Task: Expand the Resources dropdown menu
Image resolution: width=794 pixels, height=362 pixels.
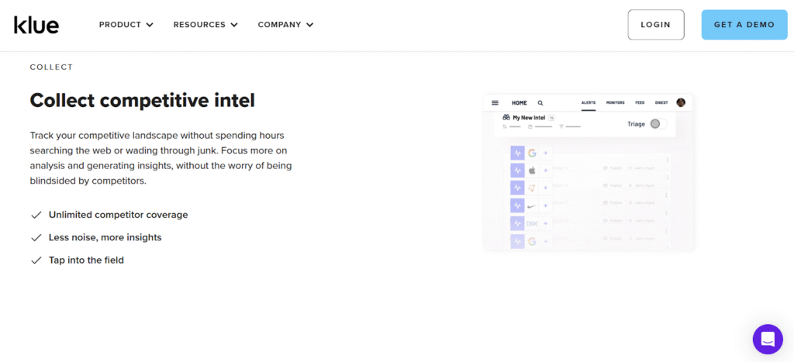Action: (x=205, y=25)
